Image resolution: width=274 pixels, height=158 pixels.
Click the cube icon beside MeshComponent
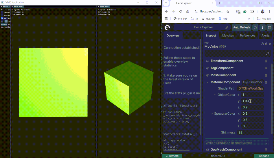(208, 75)
